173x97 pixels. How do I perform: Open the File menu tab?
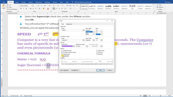(x=4, y=2)
